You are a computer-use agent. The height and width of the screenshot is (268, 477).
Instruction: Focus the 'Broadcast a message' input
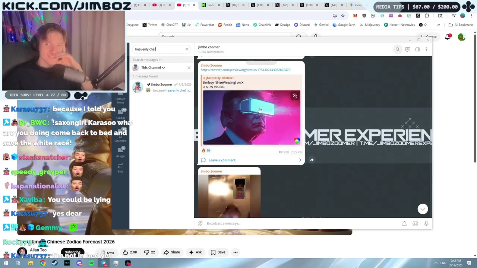(302, 223)
